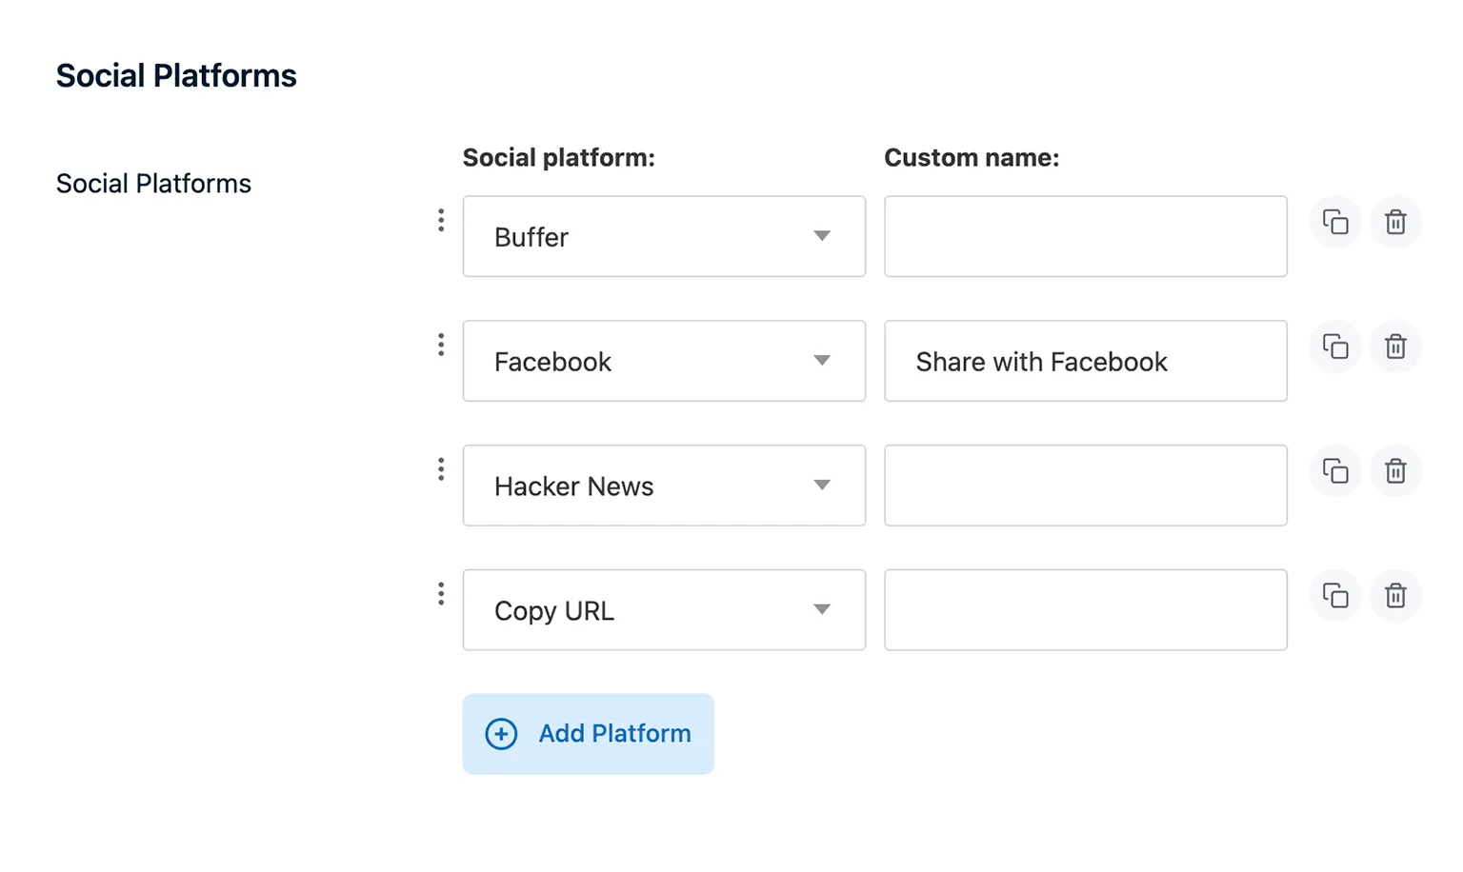Image resolution: width=1463 pixels, height=872 pixels.
Task: Click the drag handle beside Facebook
Action: click(440, 344)
